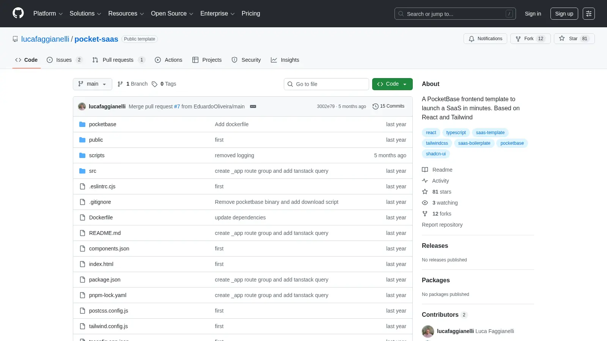This screenshot has width=607, height=341.
Task: Click the src folder icon
Action: pos(82,171)
